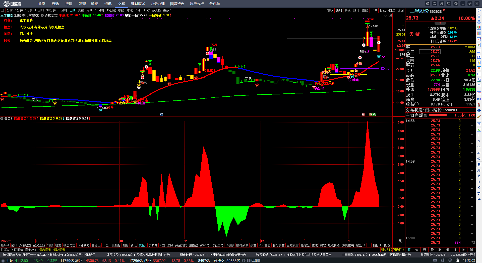The width and height of the screenshot is (482, 263).
Task: Toggle the left panel icon beside 分时
Action: [x=3, y=10]
